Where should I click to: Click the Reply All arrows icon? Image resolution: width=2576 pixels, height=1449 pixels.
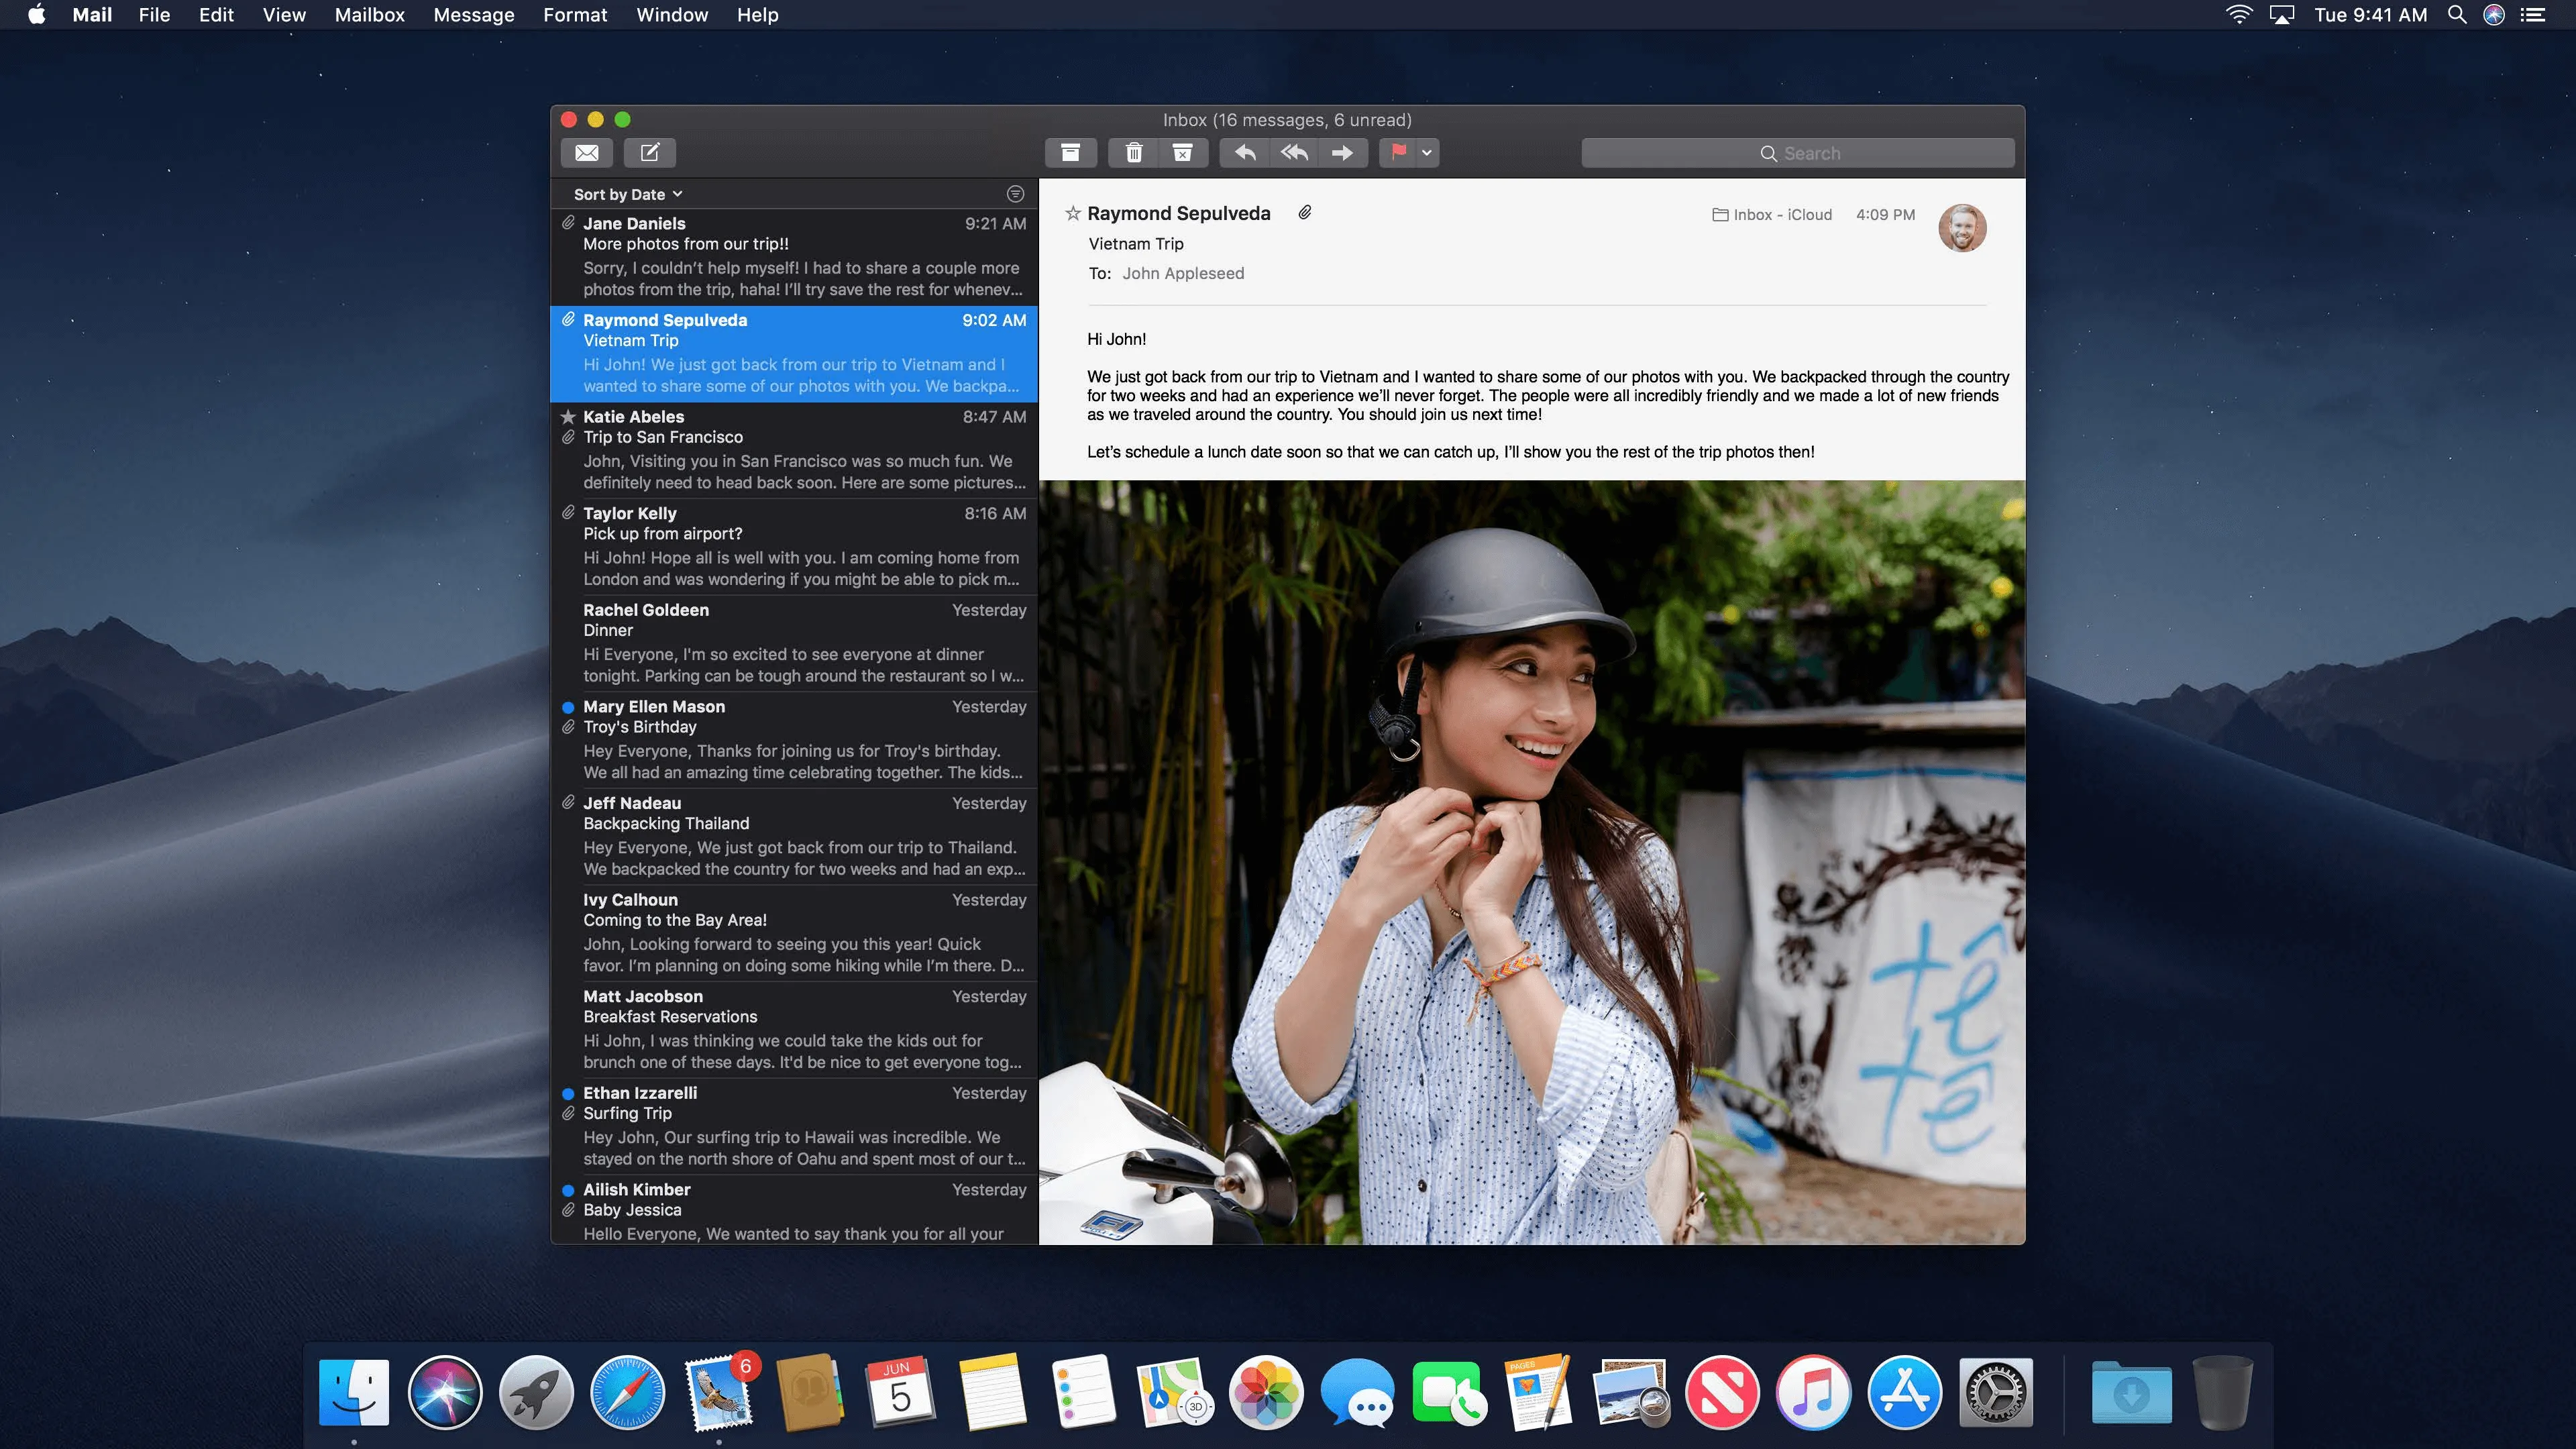tap(1294, 153)
